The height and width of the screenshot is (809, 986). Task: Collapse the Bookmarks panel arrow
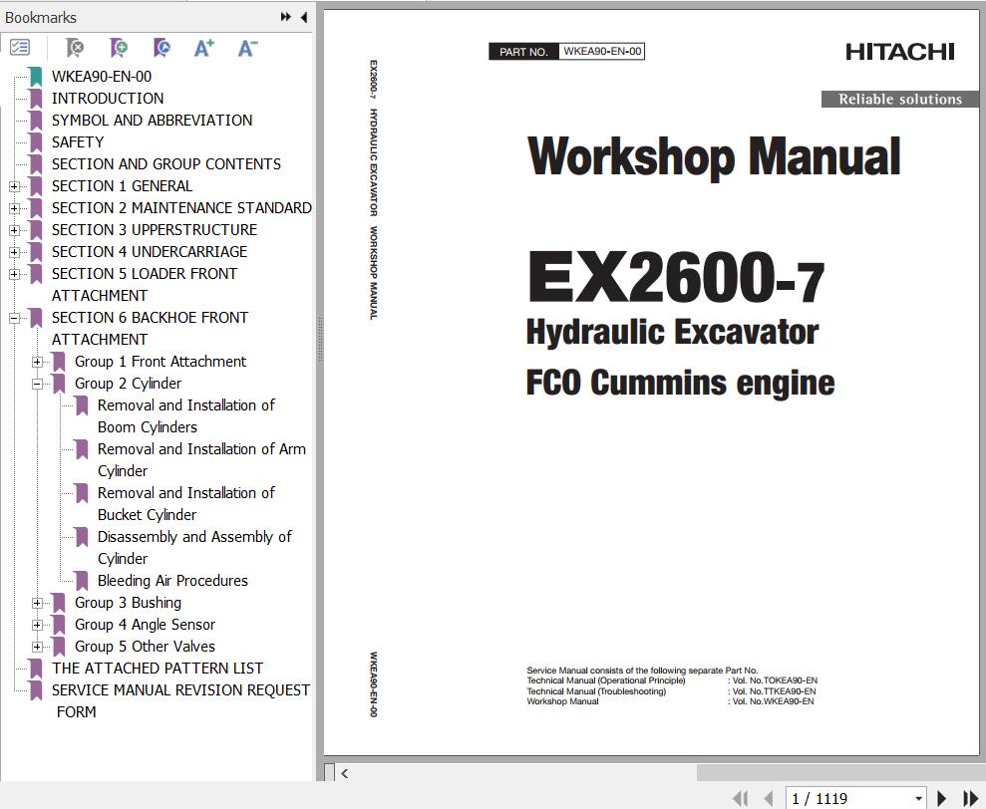coord(304,17)
